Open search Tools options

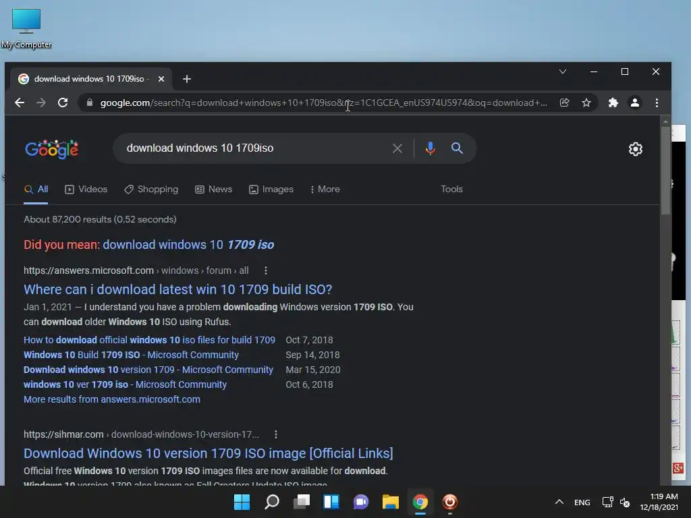tap(451, 189)
